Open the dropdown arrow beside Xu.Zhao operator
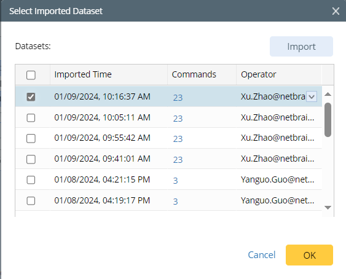 (x=312, y=96)
